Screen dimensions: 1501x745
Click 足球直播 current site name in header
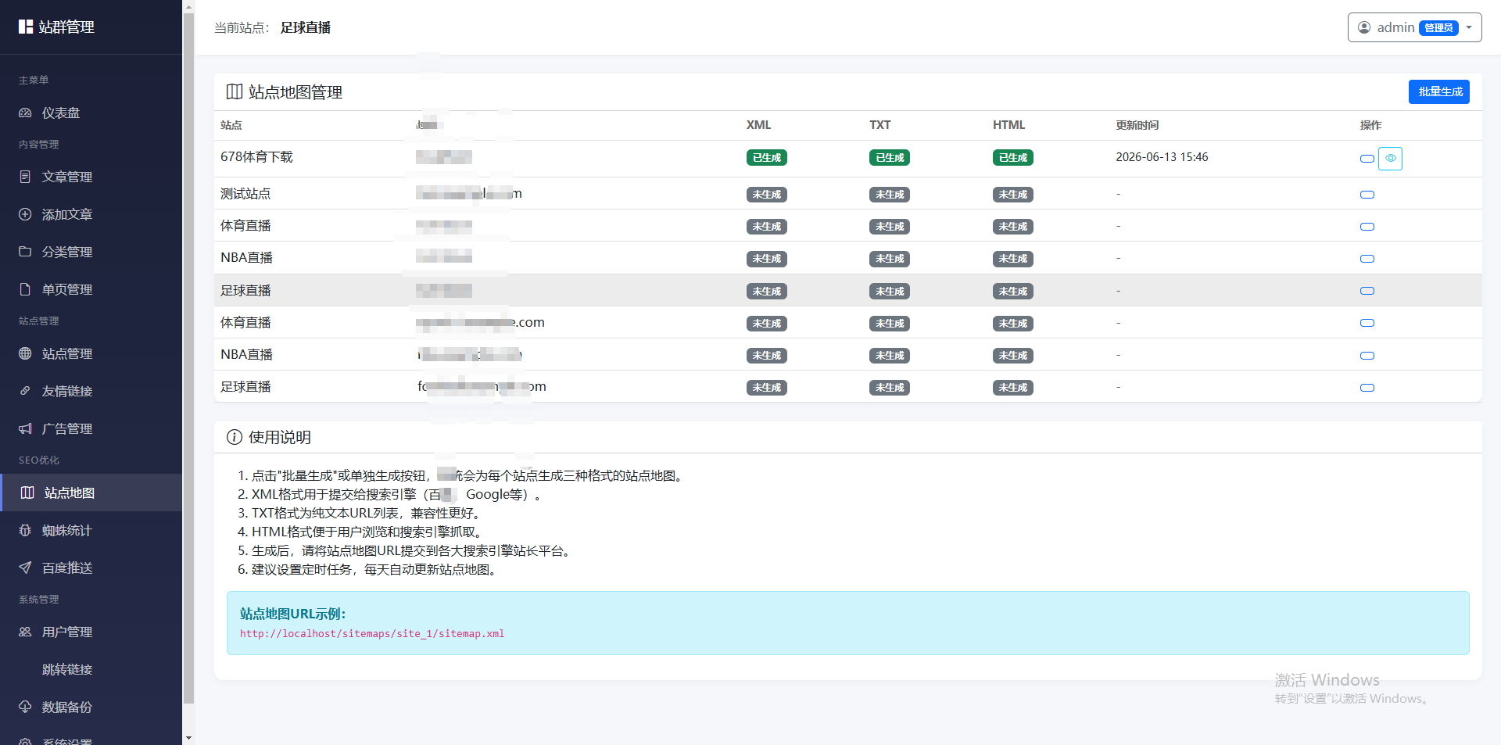(x=306, y=28)
